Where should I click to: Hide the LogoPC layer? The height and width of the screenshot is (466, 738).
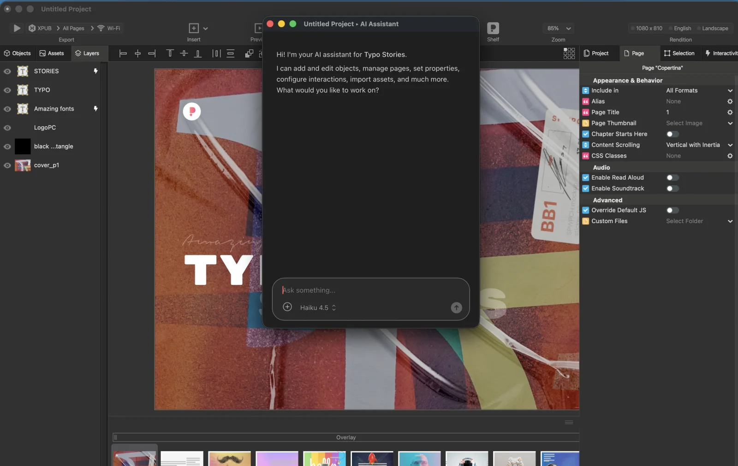click(7, 128)
